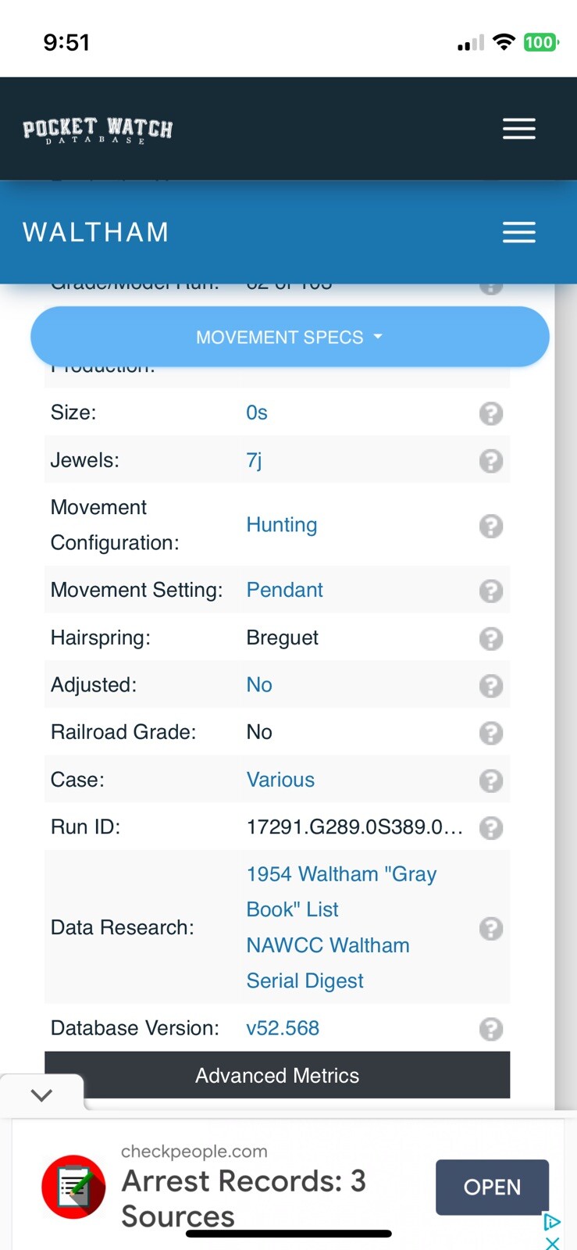Click the help icon beside Run ID
Image resolution: width=577 pixels, height=1250 pixels.
(490, 827)
